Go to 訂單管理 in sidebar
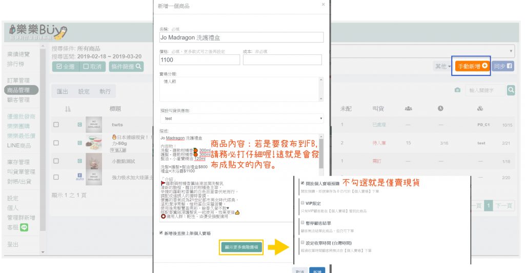 click(18, 81)
